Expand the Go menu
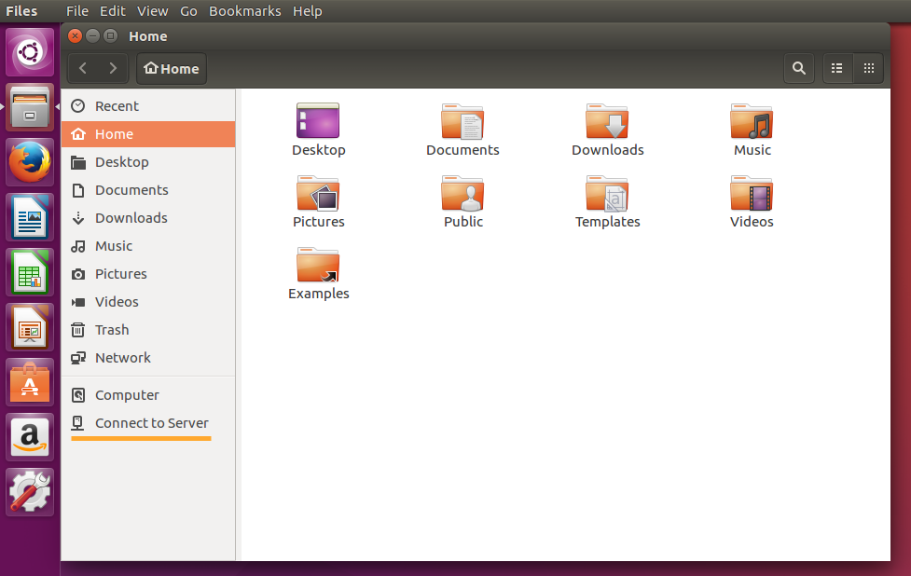911x576 pixels. [188, 11]
